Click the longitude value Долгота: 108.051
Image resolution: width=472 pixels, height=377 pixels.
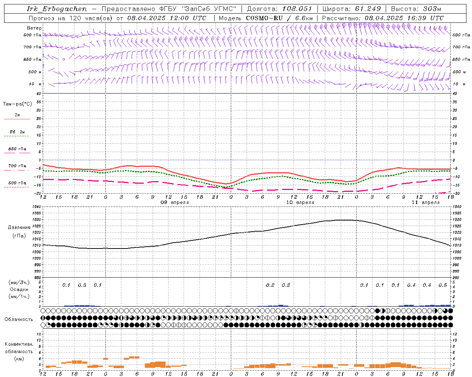point(280,9)
